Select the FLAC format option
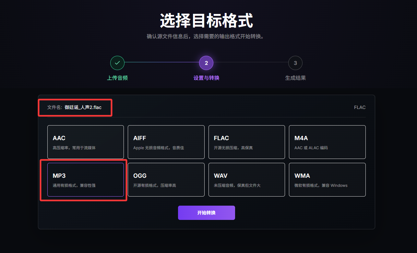Viewport: 417px width, 253px height. point(247,142)
